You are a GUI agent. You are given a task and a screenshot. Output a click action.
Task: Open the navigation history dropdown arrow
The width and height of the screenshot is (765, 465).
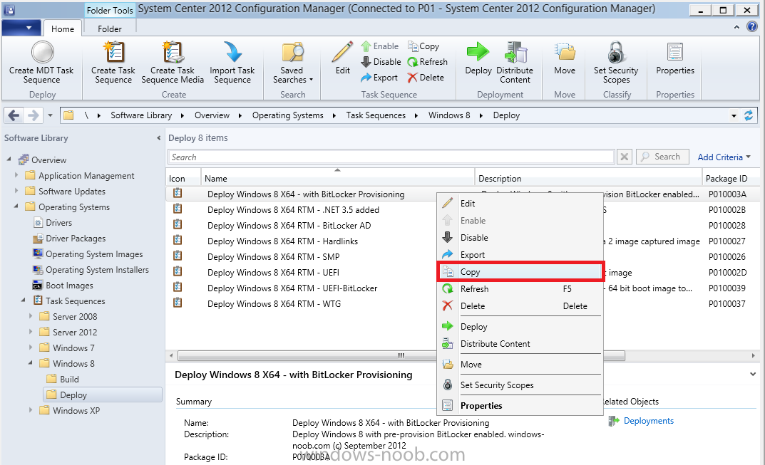(50, 115)
